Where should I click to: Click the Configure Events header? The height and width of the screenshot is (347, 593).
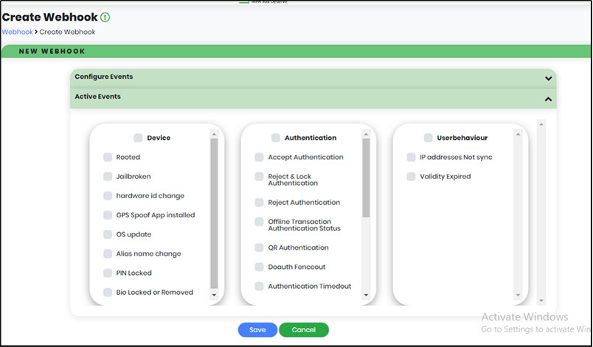coord(313,79)
